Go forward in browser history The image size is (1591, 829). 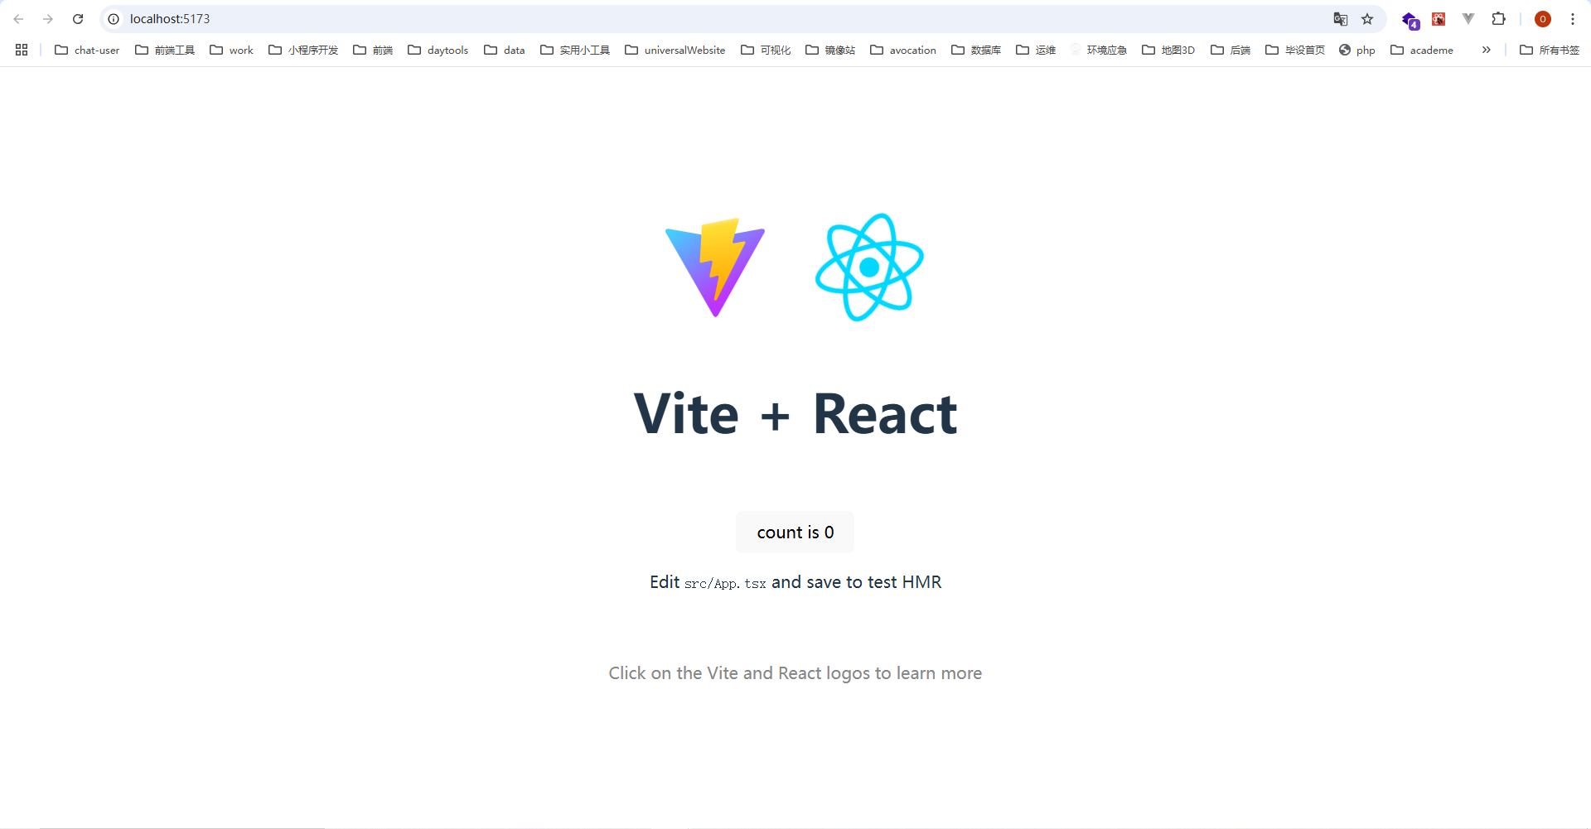48,19
